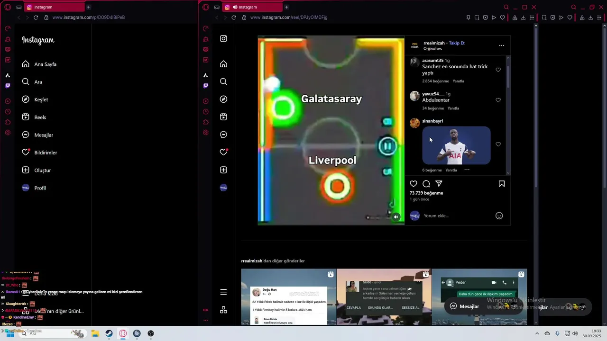Mute the reel audio speaker button

pyautogui.click(x=396, y=217)
